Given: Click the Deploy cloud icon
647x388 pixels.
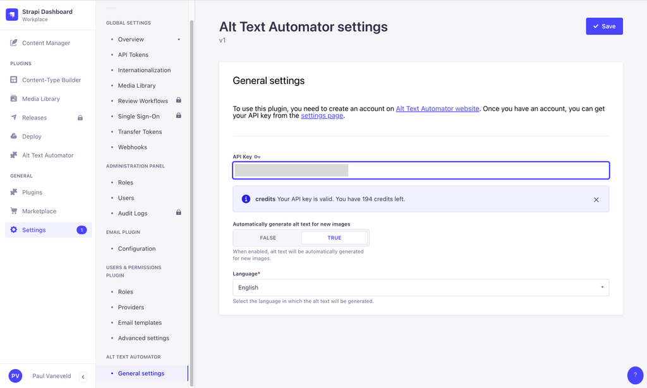Looking at the screenshot, I should (x=14, y=136).
